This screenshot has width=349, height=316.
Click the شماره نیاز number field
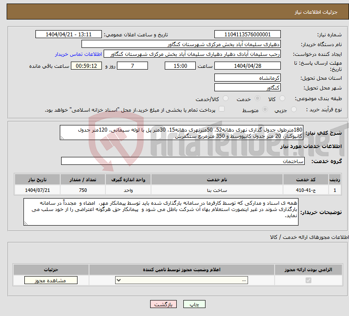[247, 34]
